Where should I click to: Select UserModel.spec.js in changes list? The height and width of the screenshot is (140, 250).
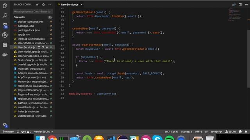point(32,52)
